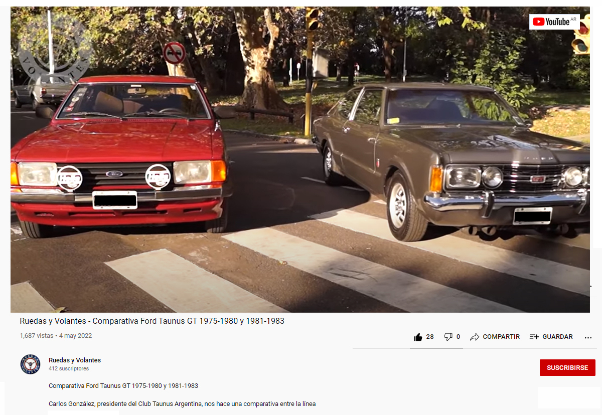Screen dimensions: 602x415
Task: Click the video title Comparativa Ford Taunus
Action: [x=152, y=321]
